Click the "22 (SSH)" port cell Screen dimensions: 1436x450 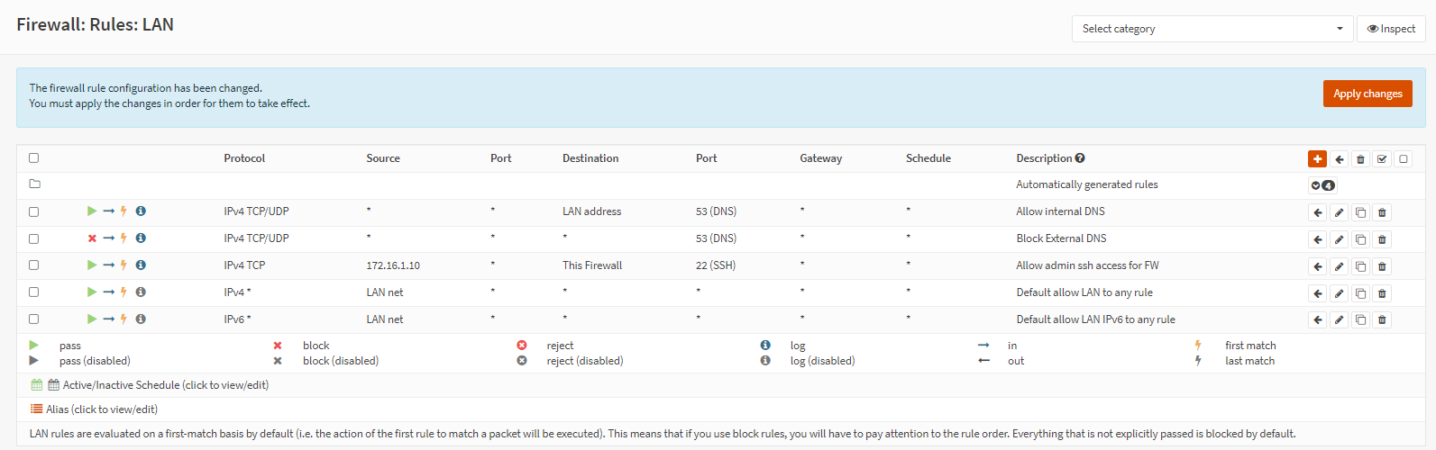click(716, 265)
